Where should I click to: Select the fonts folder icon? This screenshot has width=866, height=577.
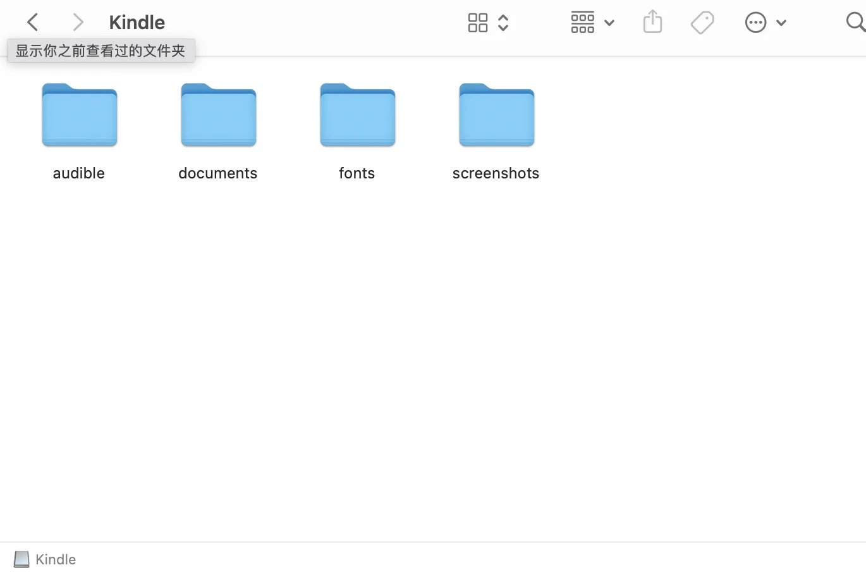[358, 115]
